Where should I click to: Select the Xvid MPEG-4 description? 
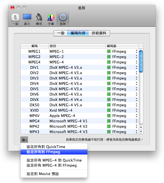click(x=61, y=110)
